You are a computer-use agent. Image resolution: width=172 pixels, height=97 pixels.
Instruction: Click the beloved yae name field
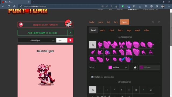35,40
